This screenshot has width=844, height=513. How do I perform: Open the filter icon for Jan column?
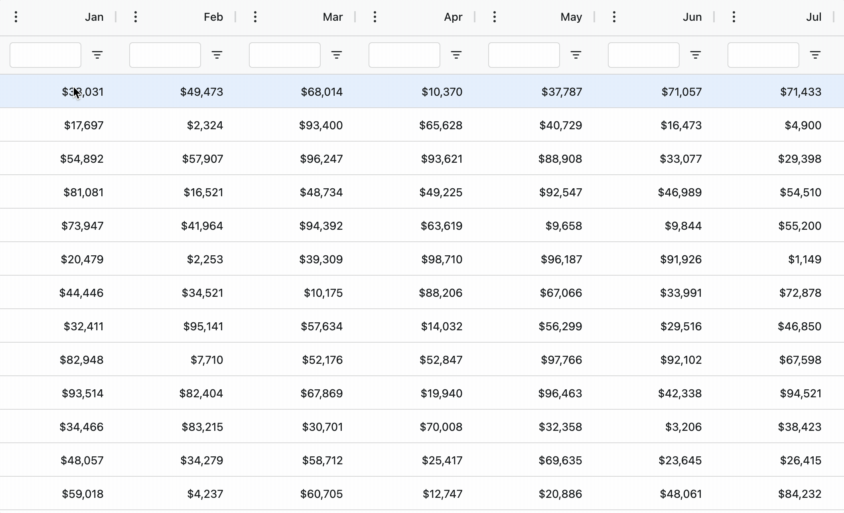(x=97, y=55)
